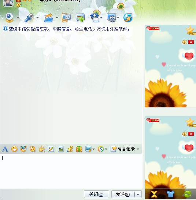Click the 关闭(C) button
The image size is (196, 200).
point(96,194)
